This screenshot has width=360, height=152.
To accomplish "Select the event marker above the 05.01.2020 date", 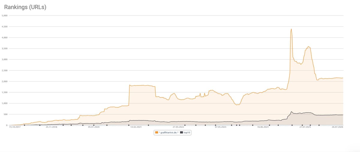I will 94,125.
